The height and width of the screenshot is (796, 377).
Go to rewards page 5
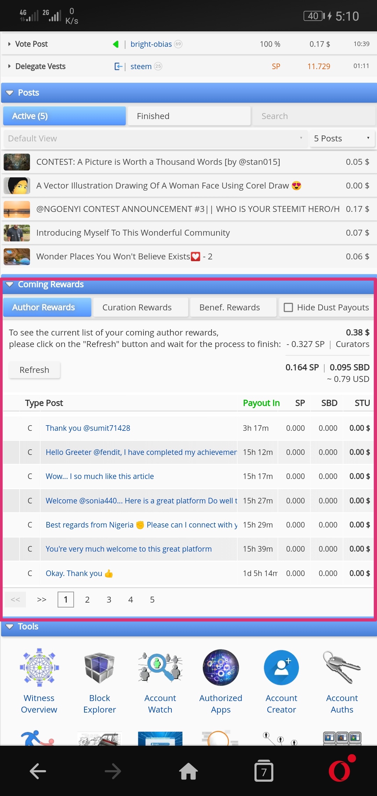pos(152,600)
